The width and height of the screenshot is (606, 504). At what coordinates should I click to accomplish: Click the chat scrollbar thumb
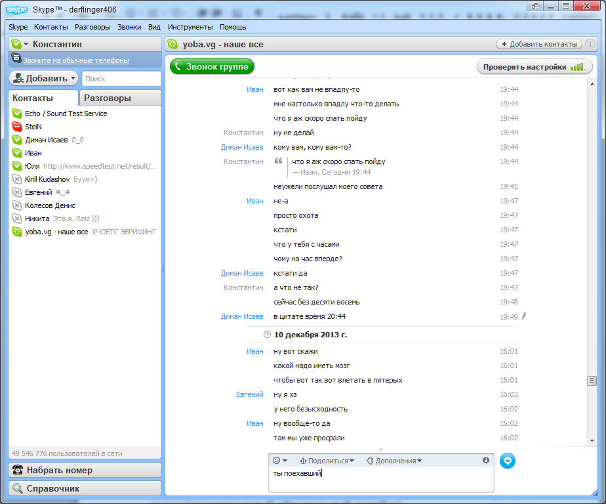(x=592, y=381)
